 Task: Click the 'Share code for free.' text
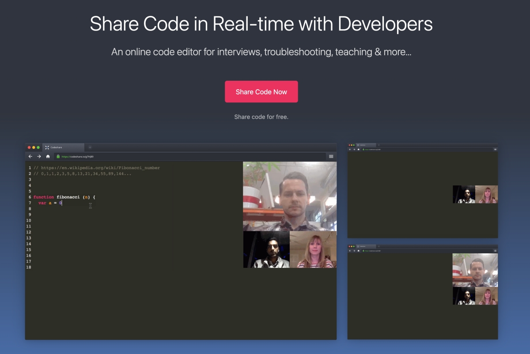tap(261, 117)
